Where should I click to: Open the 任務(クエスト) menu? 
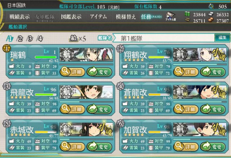coord(151,17)
